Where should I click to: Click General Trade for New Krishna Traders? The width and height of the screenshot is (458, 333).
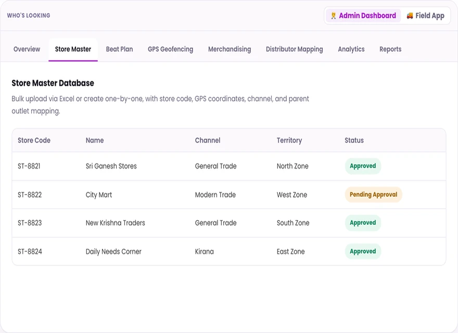click(x=215, y=223)
